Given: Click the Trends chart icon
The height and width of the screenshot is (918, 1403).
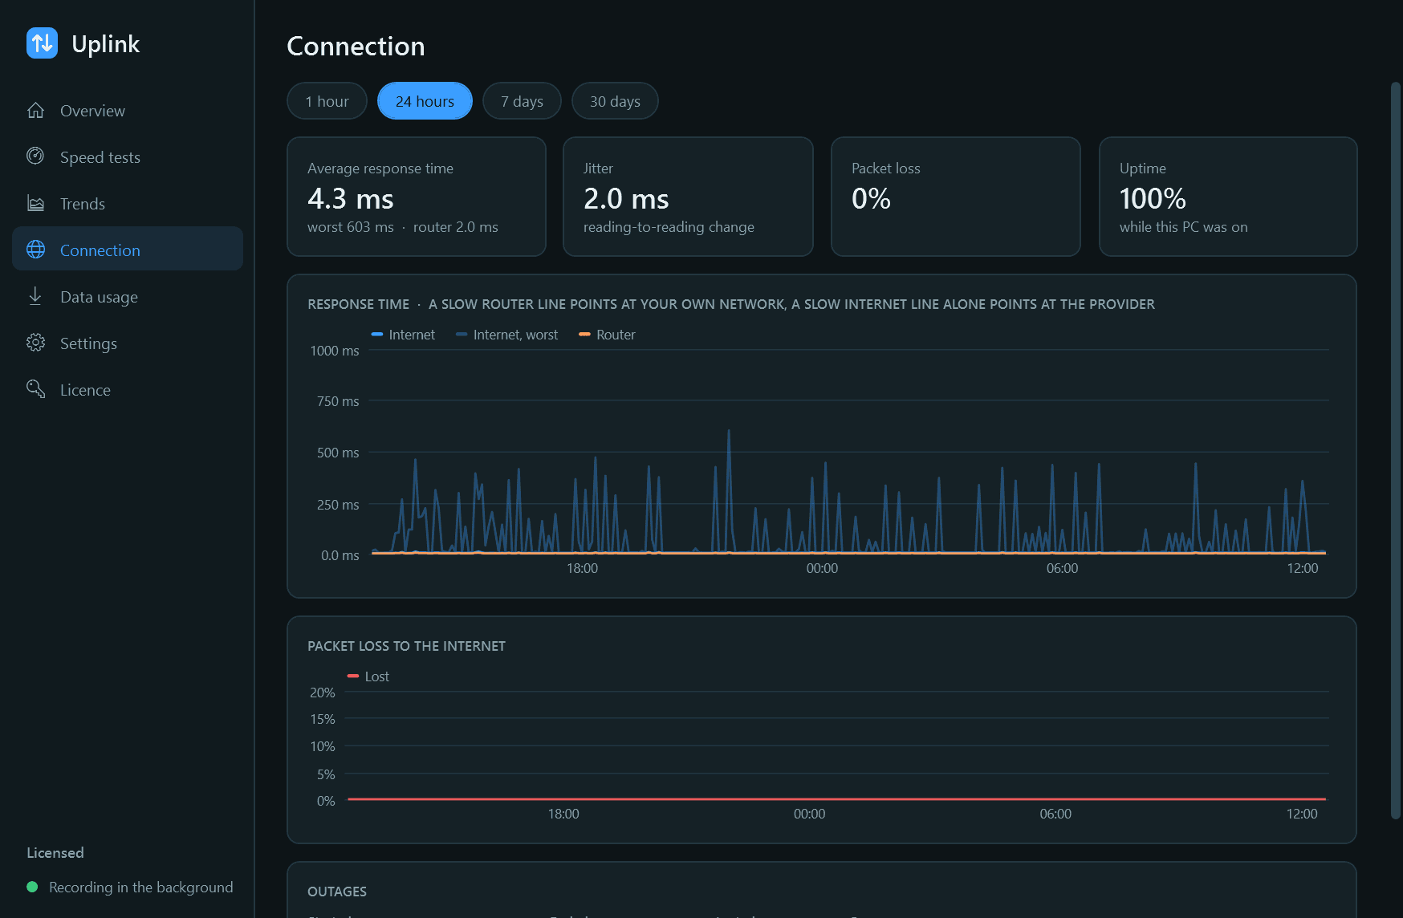Looking at the screenshot, I should pyautogui.click(x=35, y=203).
